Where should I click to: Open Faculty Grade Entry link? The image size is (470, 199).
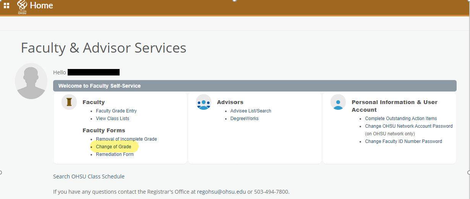116,111
